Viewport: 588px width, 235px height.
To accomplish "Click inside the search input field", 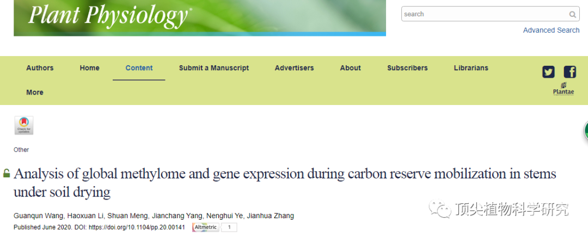I will [485, 14].
